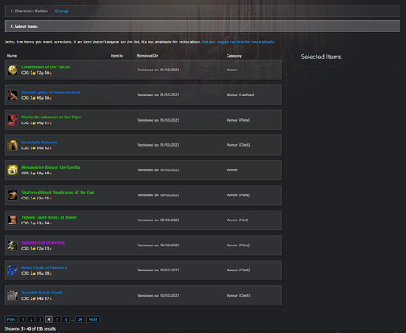Click Armor (Plate) category in Warlord's Sabatons row
406x333 pixels.
(x=239, y=120)
